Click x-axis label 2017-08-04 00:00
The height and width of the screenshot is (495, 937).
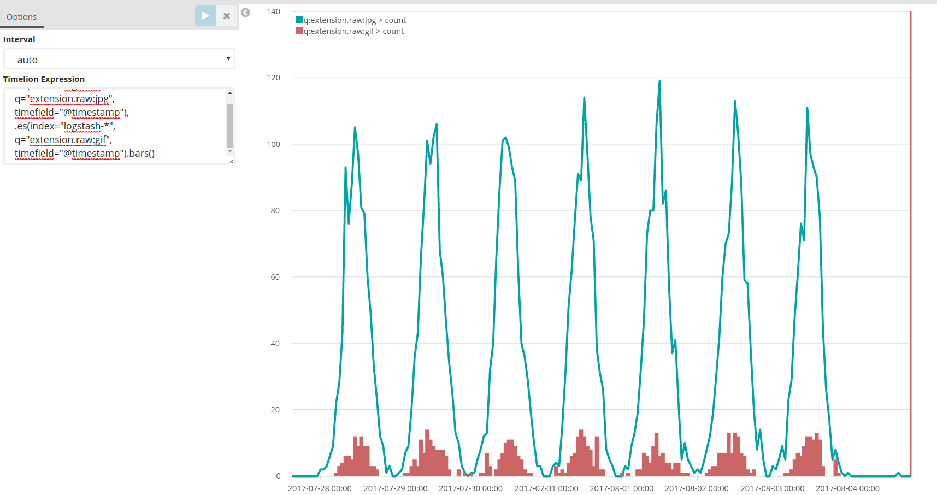click(x=848, y=488)
